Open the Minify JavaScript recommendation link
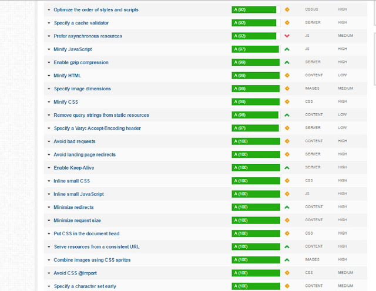Screen dimensions: 376x291 click(x=73, y=49)
